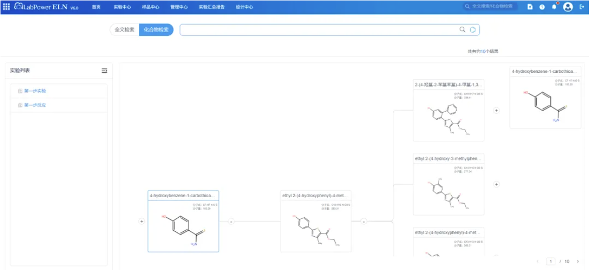The image size is (590, 270).
Task: Click the user avatar icon
Action: coord(568,7)
